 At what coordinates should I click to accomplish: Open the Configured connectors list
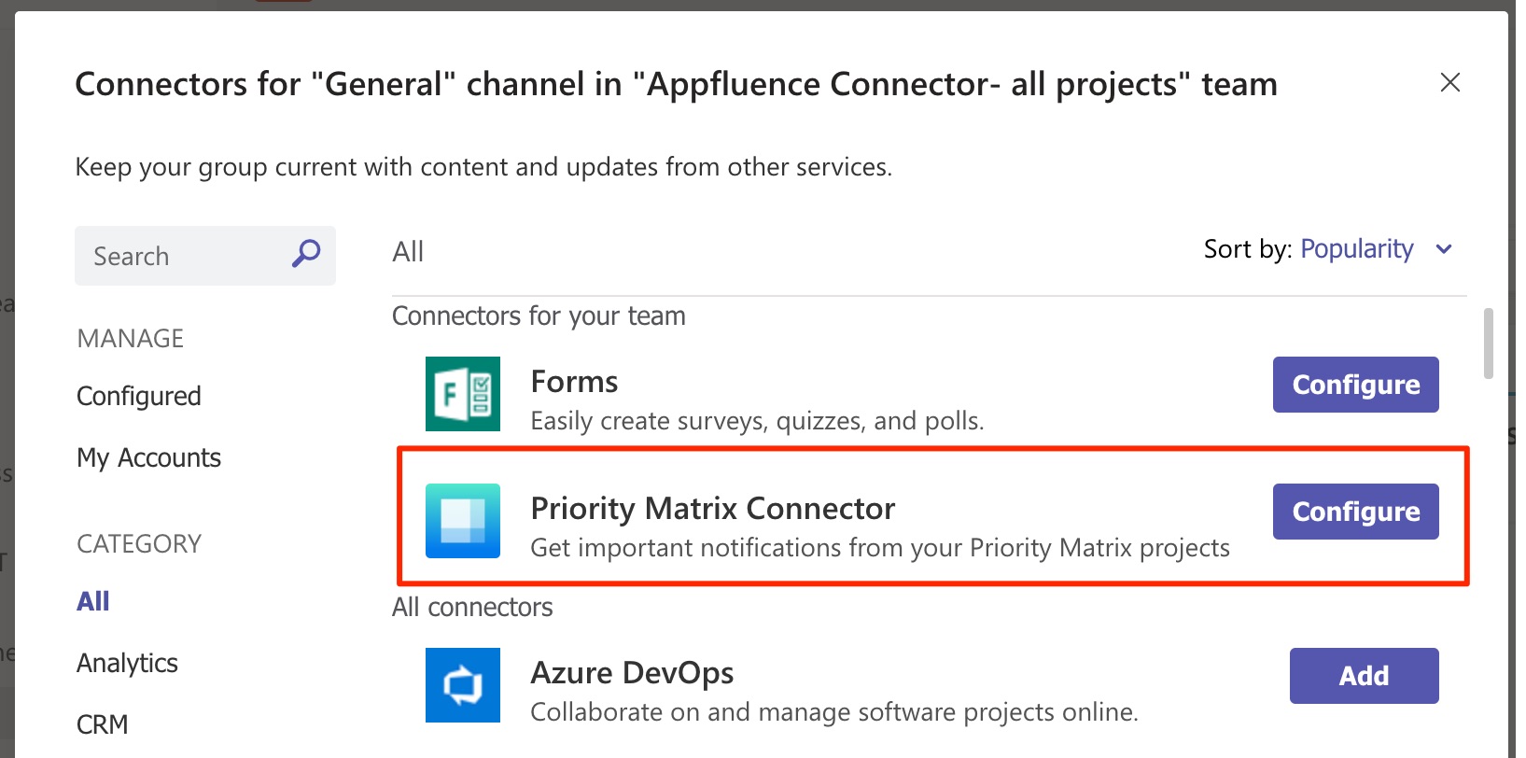[139, 397]
